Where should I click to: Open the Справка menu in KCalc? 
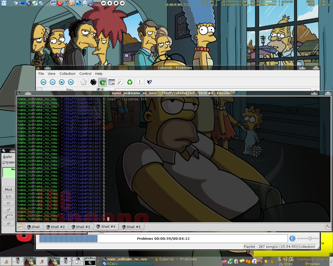[x=9, y=162]
